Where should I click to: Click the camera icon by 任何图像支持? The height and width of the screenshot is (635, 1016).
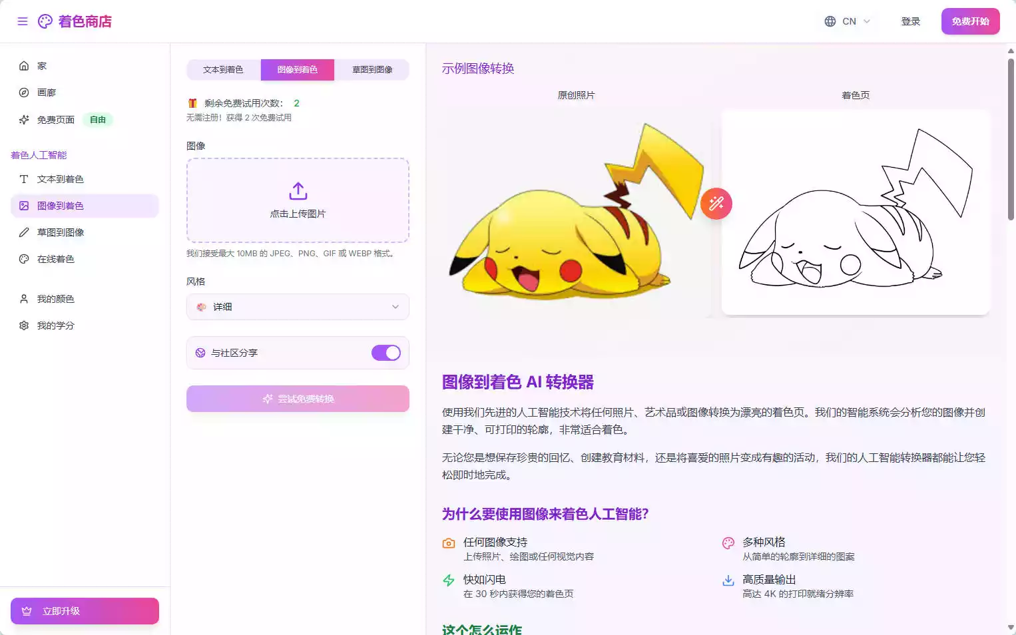(x=449, y=543)
